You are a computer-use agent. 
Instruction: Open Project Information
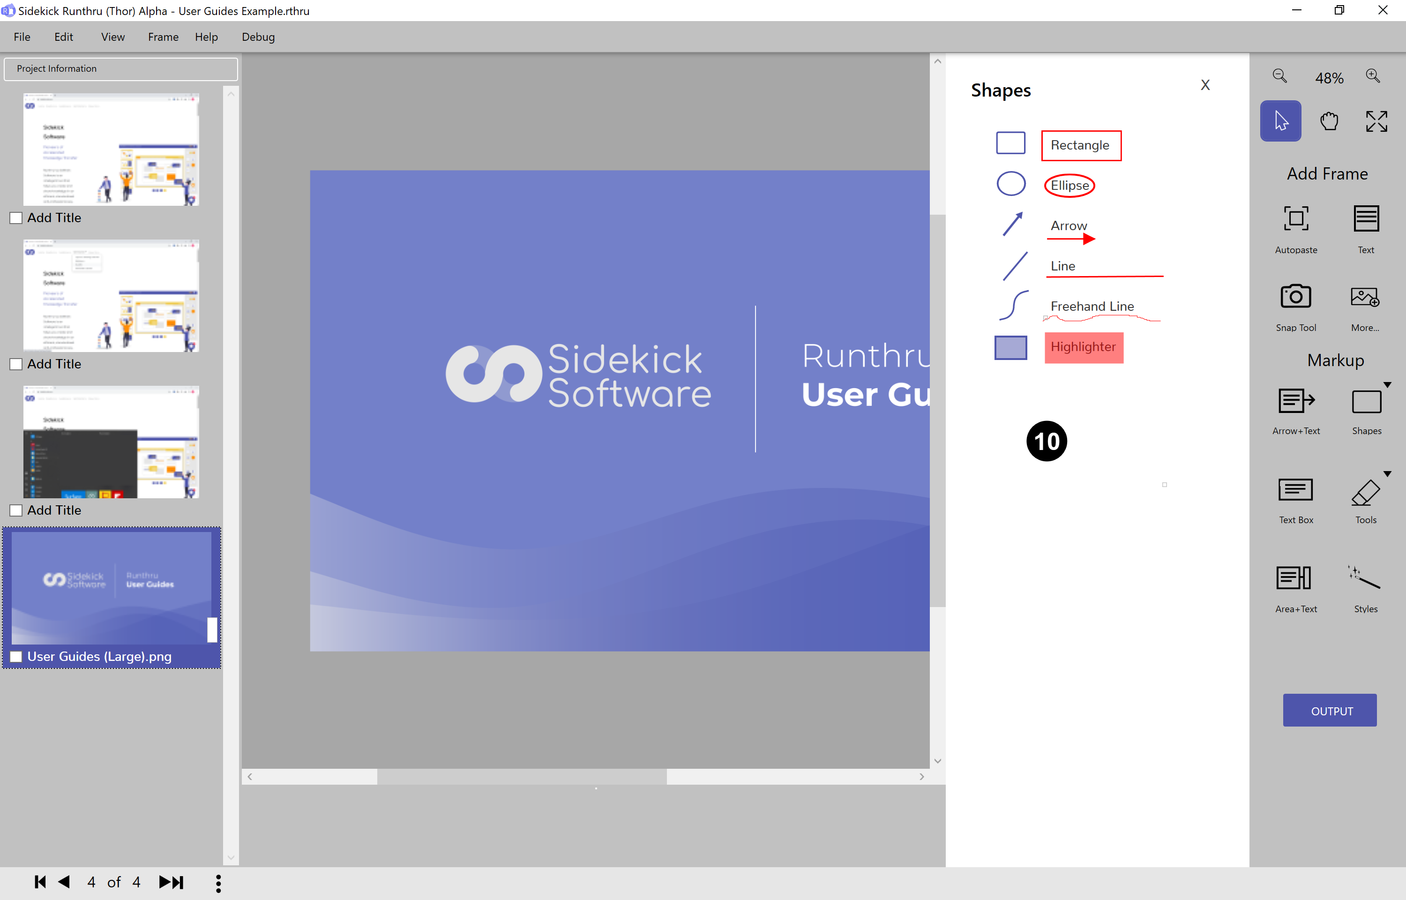[121, 68]
